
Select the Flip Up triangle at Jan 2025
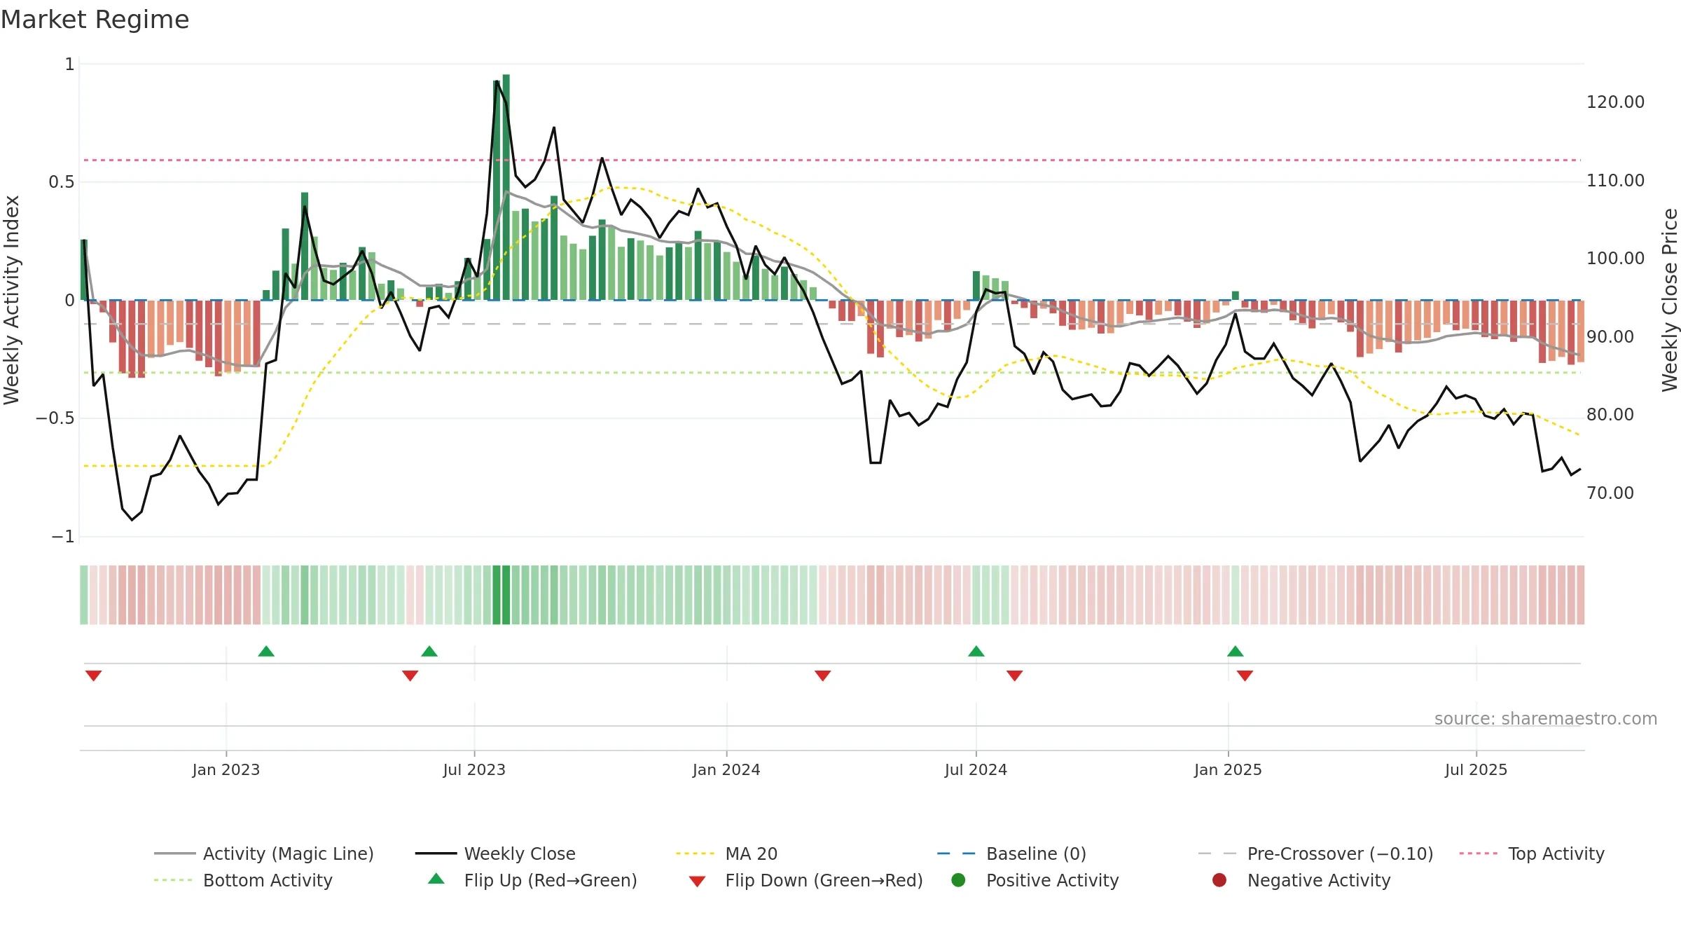(x=1236, y=652)
